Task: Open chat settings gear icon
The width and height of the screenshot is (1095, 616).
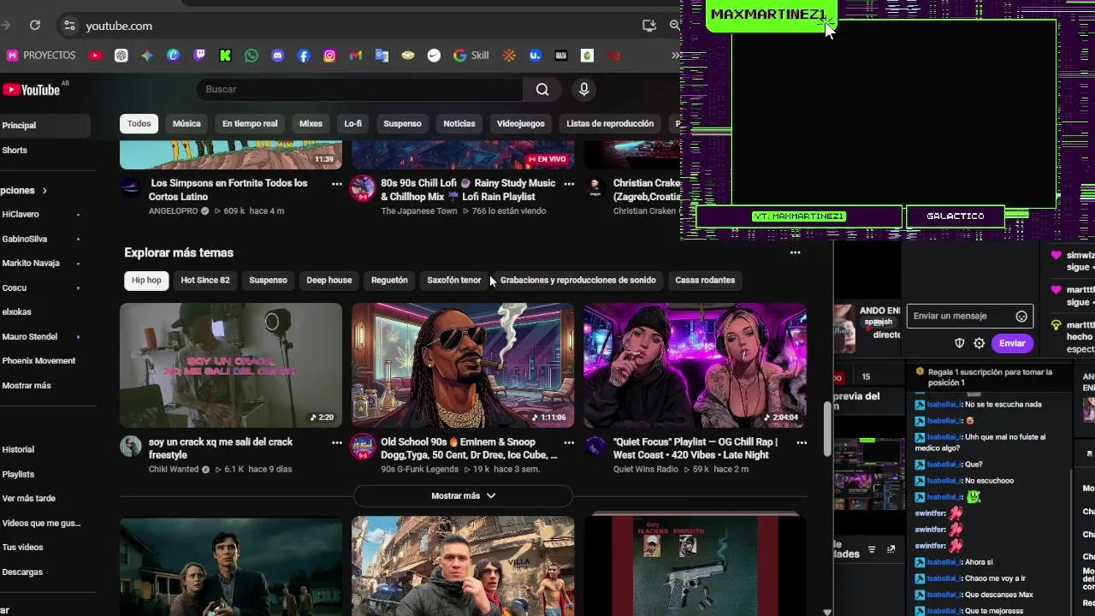Action: [980, 343]
